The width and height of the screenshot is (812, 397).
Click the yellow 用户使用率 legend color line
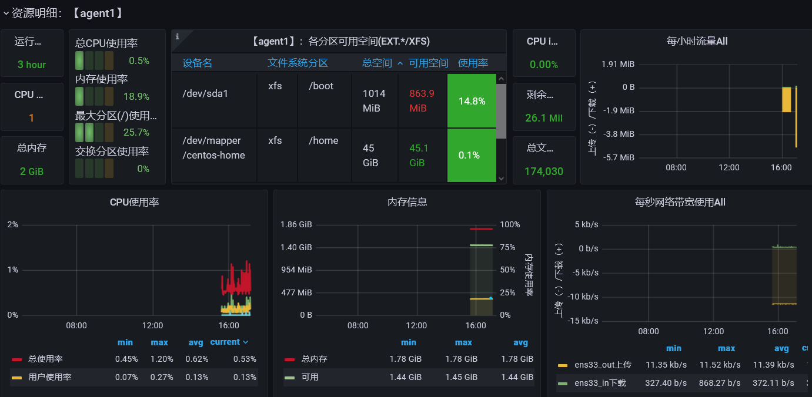coord(17,377)
